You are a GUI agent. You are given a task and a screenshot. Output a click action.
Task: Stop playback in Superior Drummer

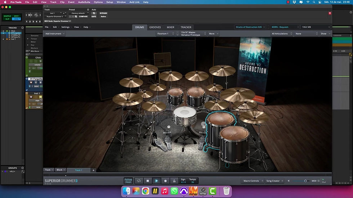[148, 181]
